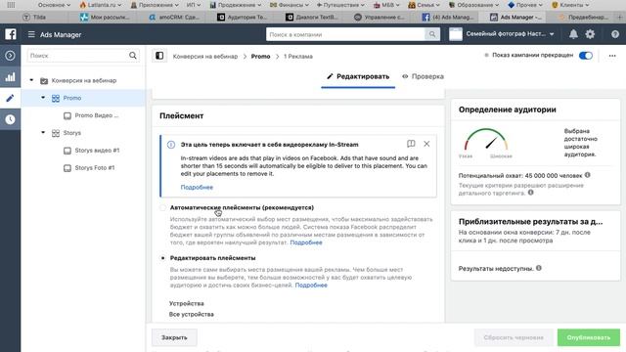Switch to the Редактировать tab
The width and height of the screenshot is (626, 352).
pyautogui.click(x=358, y=76)
